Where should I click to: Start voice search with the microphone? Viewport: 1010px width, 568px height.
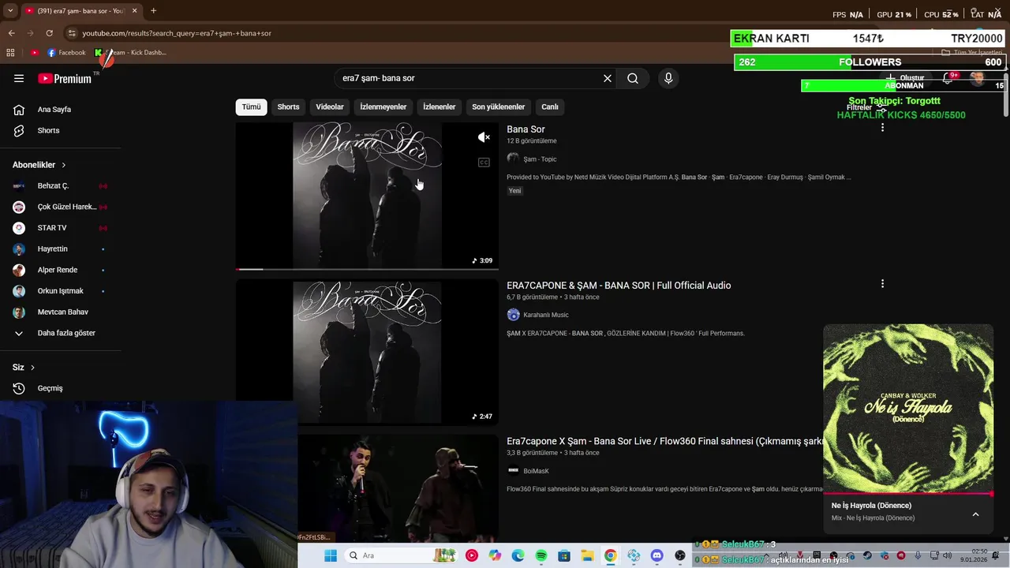click(668, 78)
